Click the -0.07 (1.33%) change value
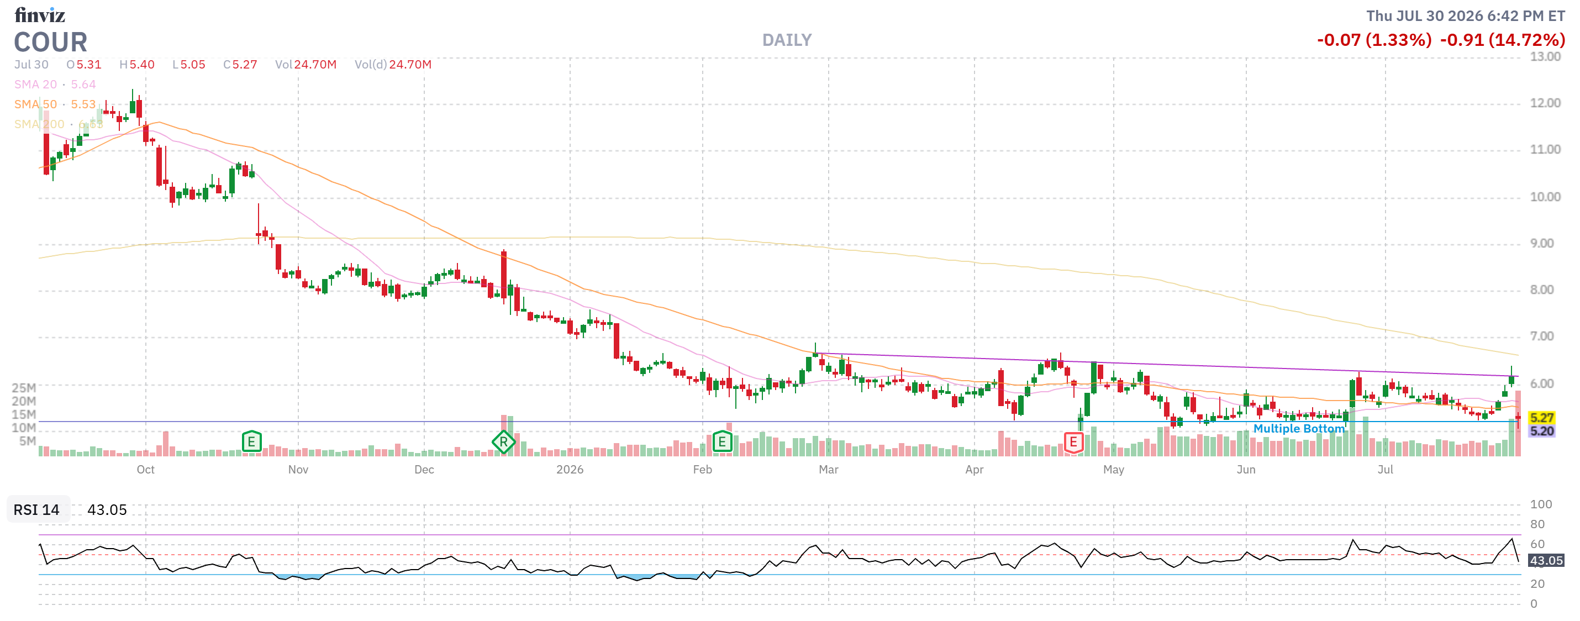The height and width of the screenshot is (621, 1580). pyautogui.click(x=1374, y=40)
